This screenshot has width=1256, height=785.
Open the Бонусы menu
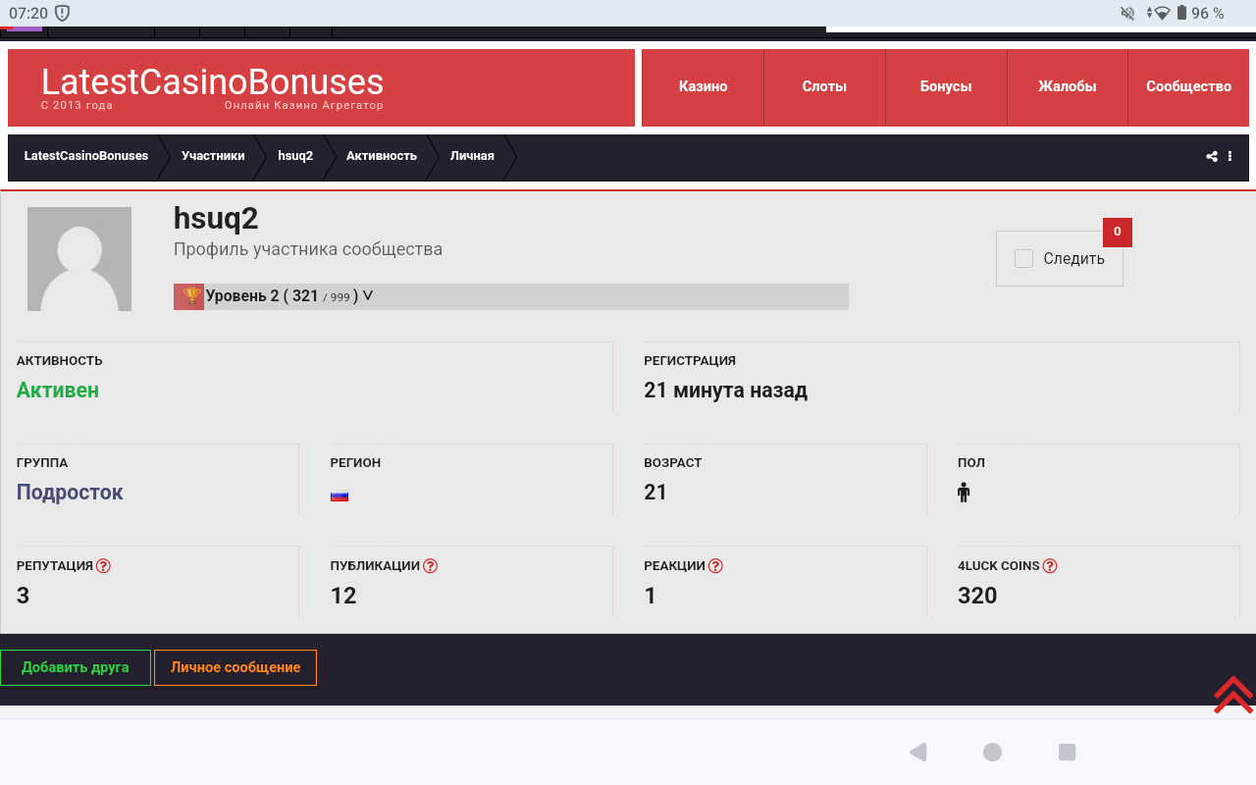coord(946,86)
